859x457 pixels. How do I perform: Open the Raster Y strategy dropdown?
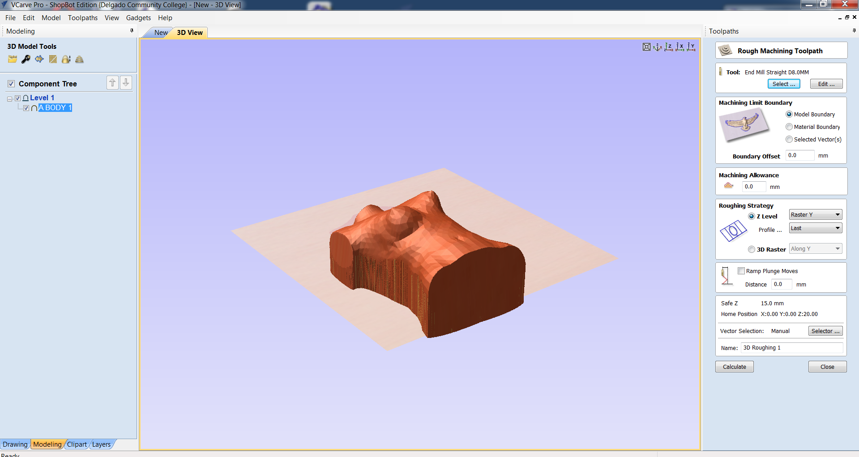(x=815, y=215)
